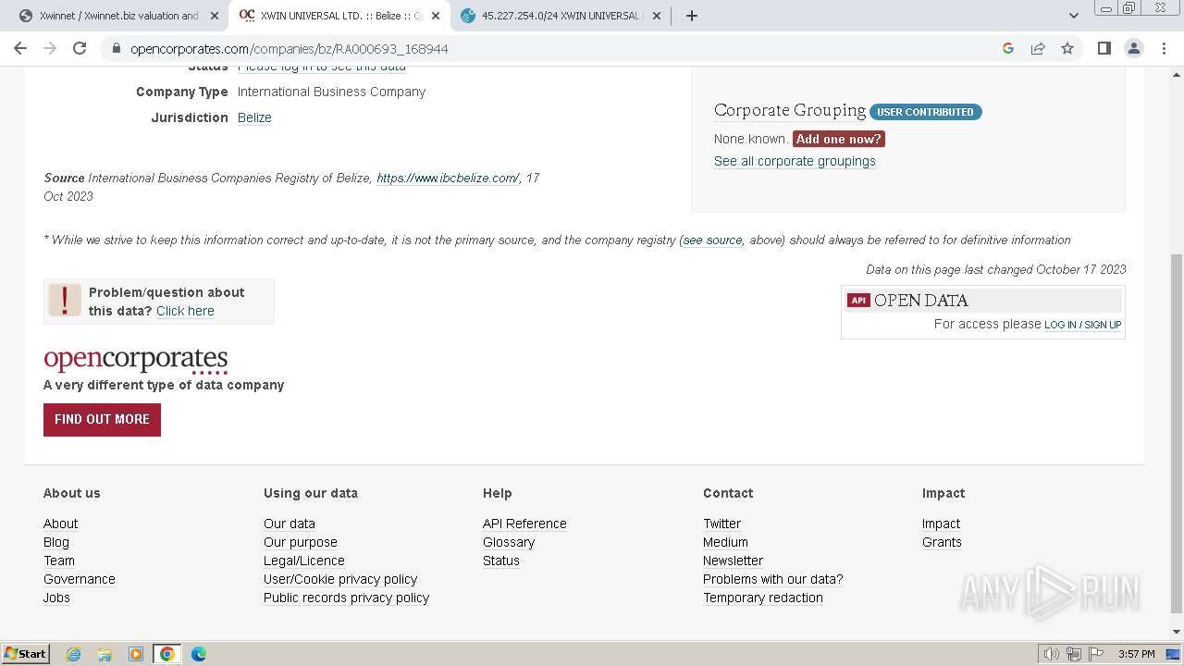
Task: Open 'Click here' problem report link
Action: [x=185, y=311]
